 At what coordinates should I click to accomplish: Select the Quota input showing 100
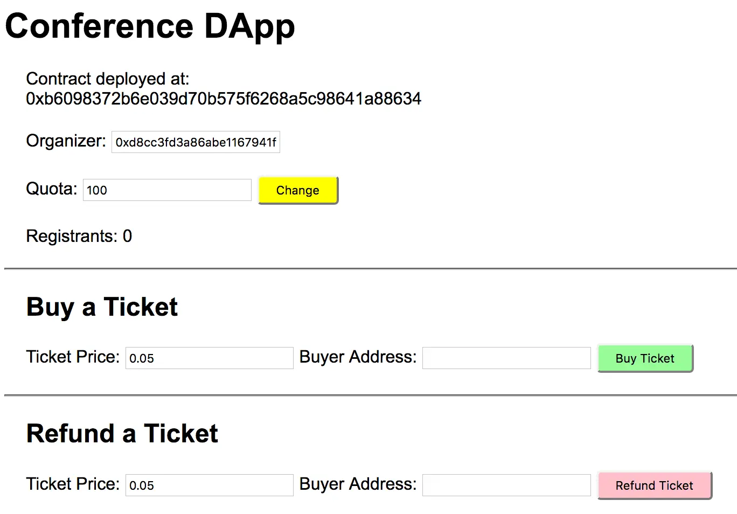point(167,190)
